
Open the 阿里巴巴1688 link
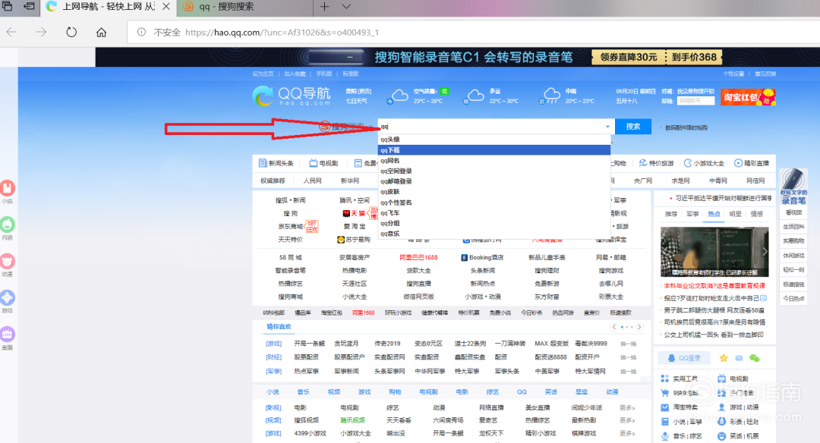(418, 258)
